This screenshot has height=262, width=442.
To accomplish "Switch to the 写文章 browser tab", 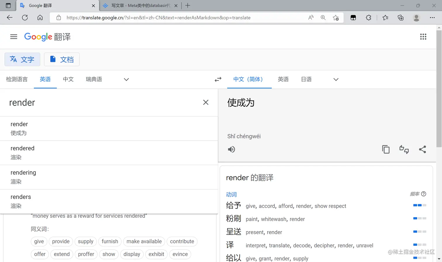I will point(140,6).
